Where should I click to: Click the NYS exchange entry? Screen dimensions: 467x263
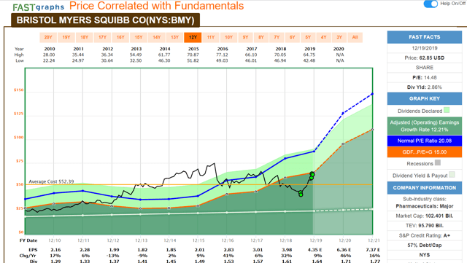point(425,255)
